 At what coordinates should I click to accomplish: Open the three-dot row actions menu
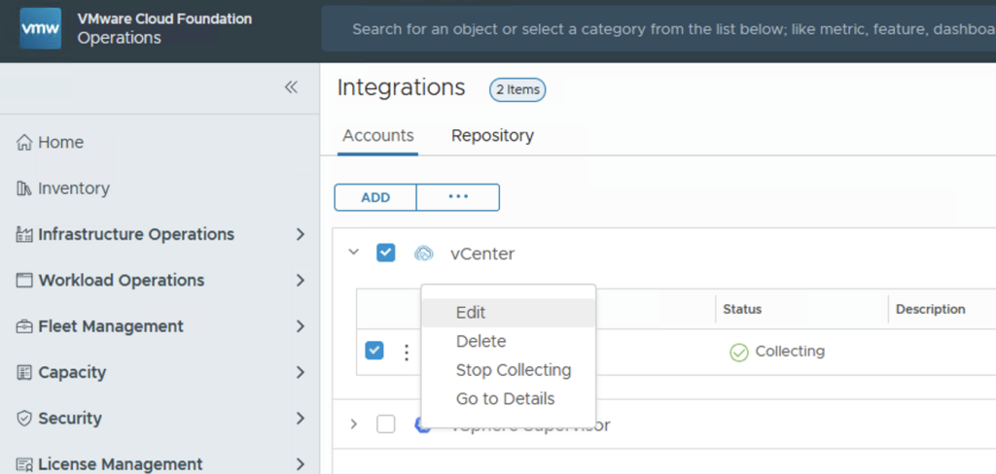coord(407,352)
